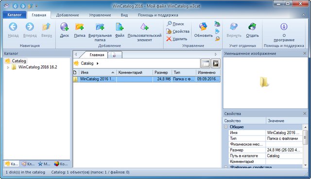Image resolution: width=311 pixels, height=179 pixels.
Task: Open Свойства from the ribbon
Action: 178,31
